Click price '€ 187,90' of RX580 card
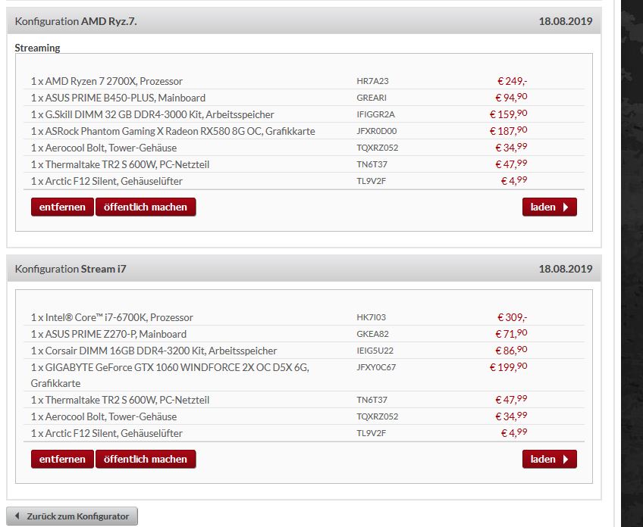Screen dimensions: 643x527 (509, 131)
